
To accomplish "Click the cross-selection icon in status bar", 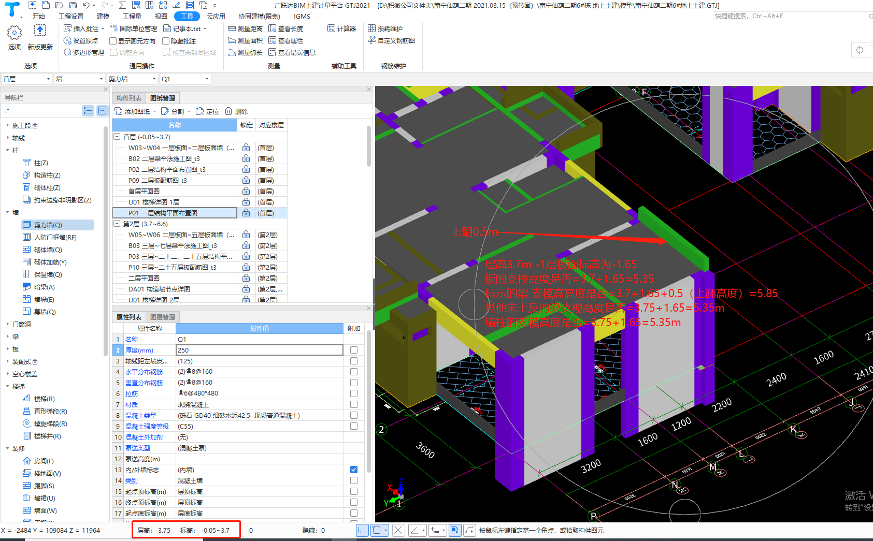I will point(398,530).
